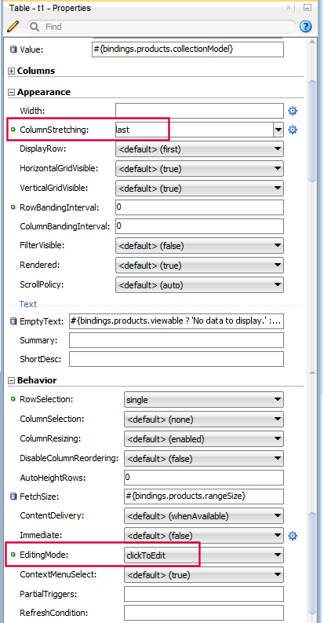This screenshot has width=324, height=623.
Task: Click the Width input field
Action: (x=199, y=111)
